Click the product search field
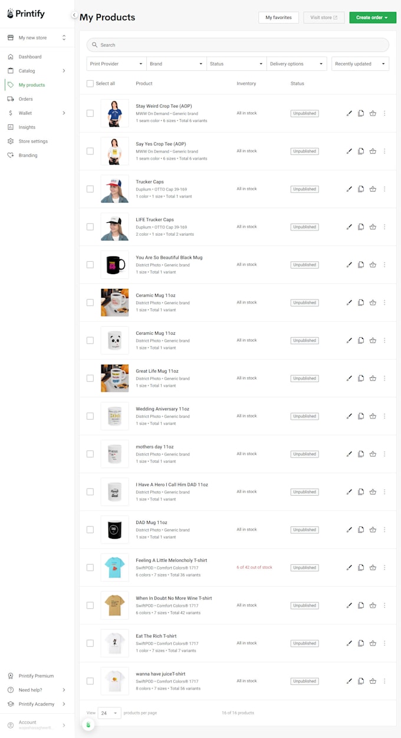 (x=238, y=45)
